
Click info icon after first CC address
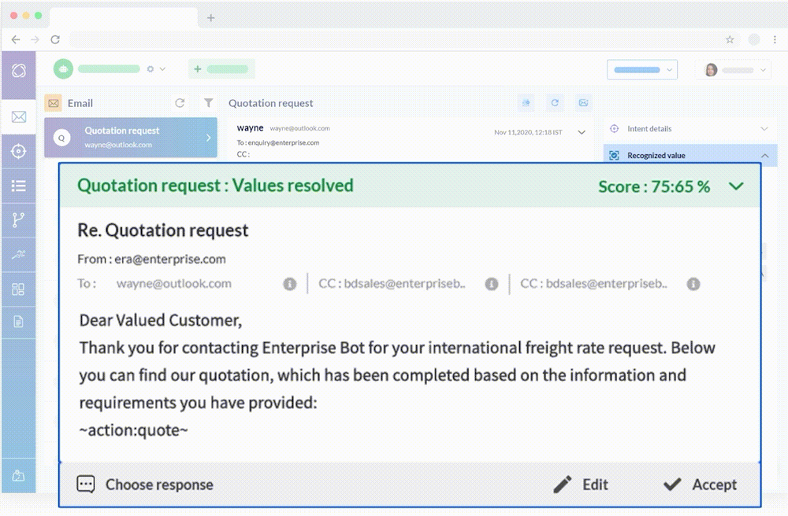(492, 284)
